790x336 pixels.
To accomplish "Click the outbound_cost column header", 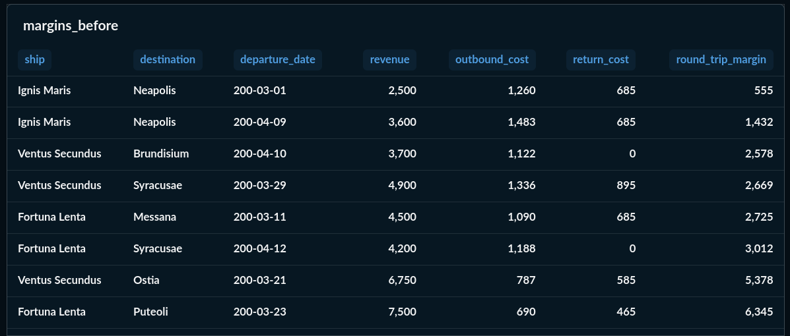I will coord(492,59).
